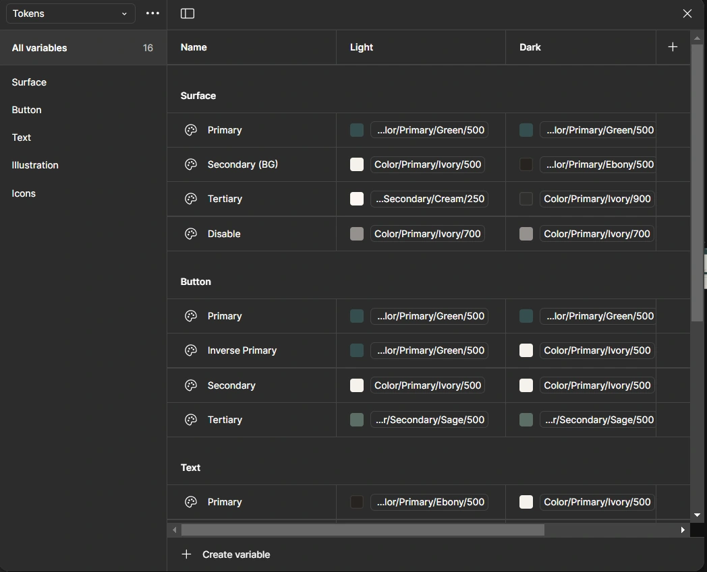The image size is (707, 572).
Task: Select Button group in sidebar
Action: (x=26, y=110)
